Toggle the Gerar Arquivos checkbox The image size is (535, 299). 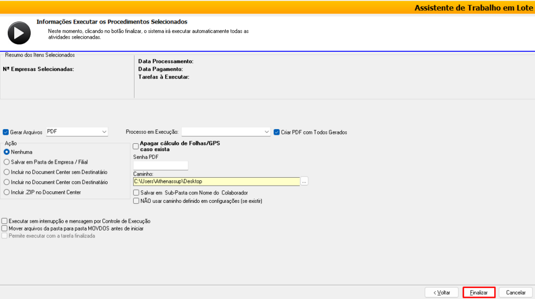(6, 132)
